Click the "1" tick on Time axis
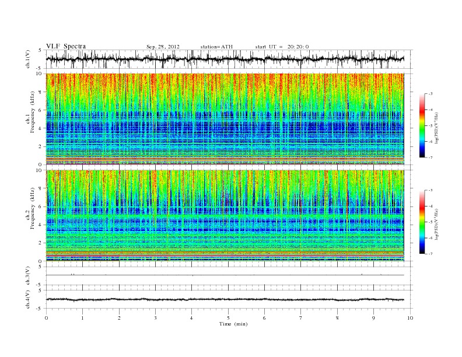The height and width of the screenshot is (357, 462). 82,318
